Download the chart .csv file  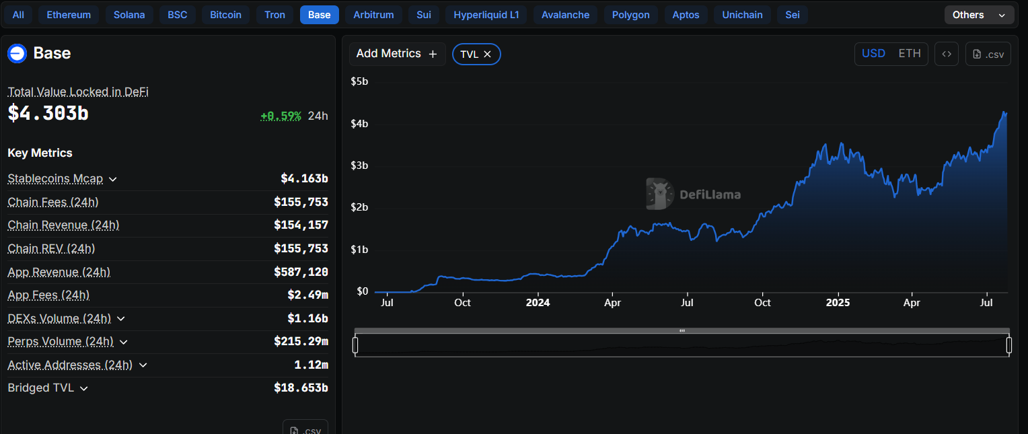988,54
